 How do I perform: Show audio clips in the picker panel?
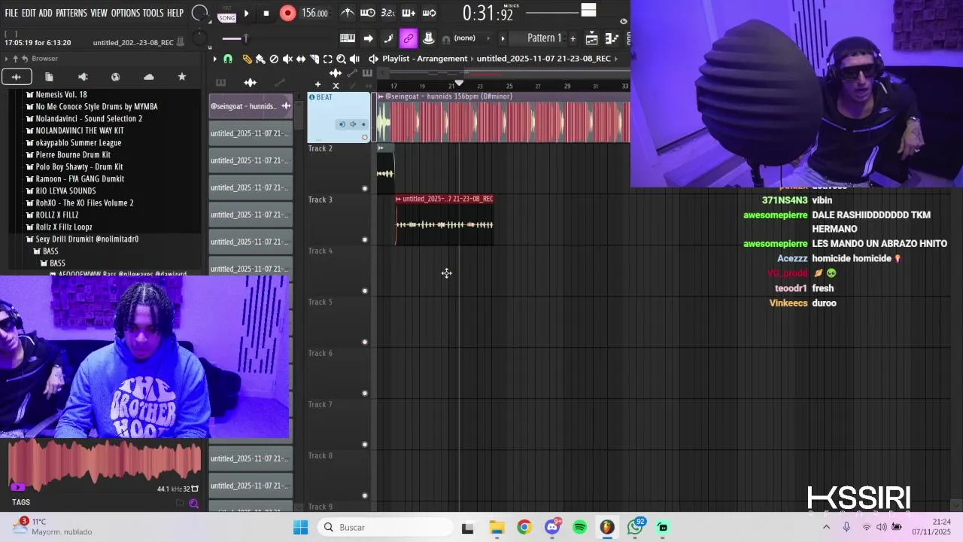pos(251,83)
